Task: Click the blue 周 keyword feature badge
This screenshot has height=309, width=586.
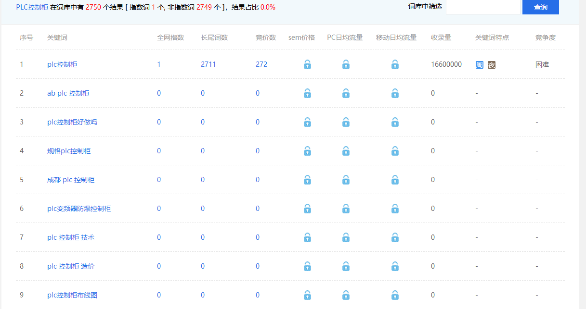Action: pyautogui.click(x=480, y=65)
